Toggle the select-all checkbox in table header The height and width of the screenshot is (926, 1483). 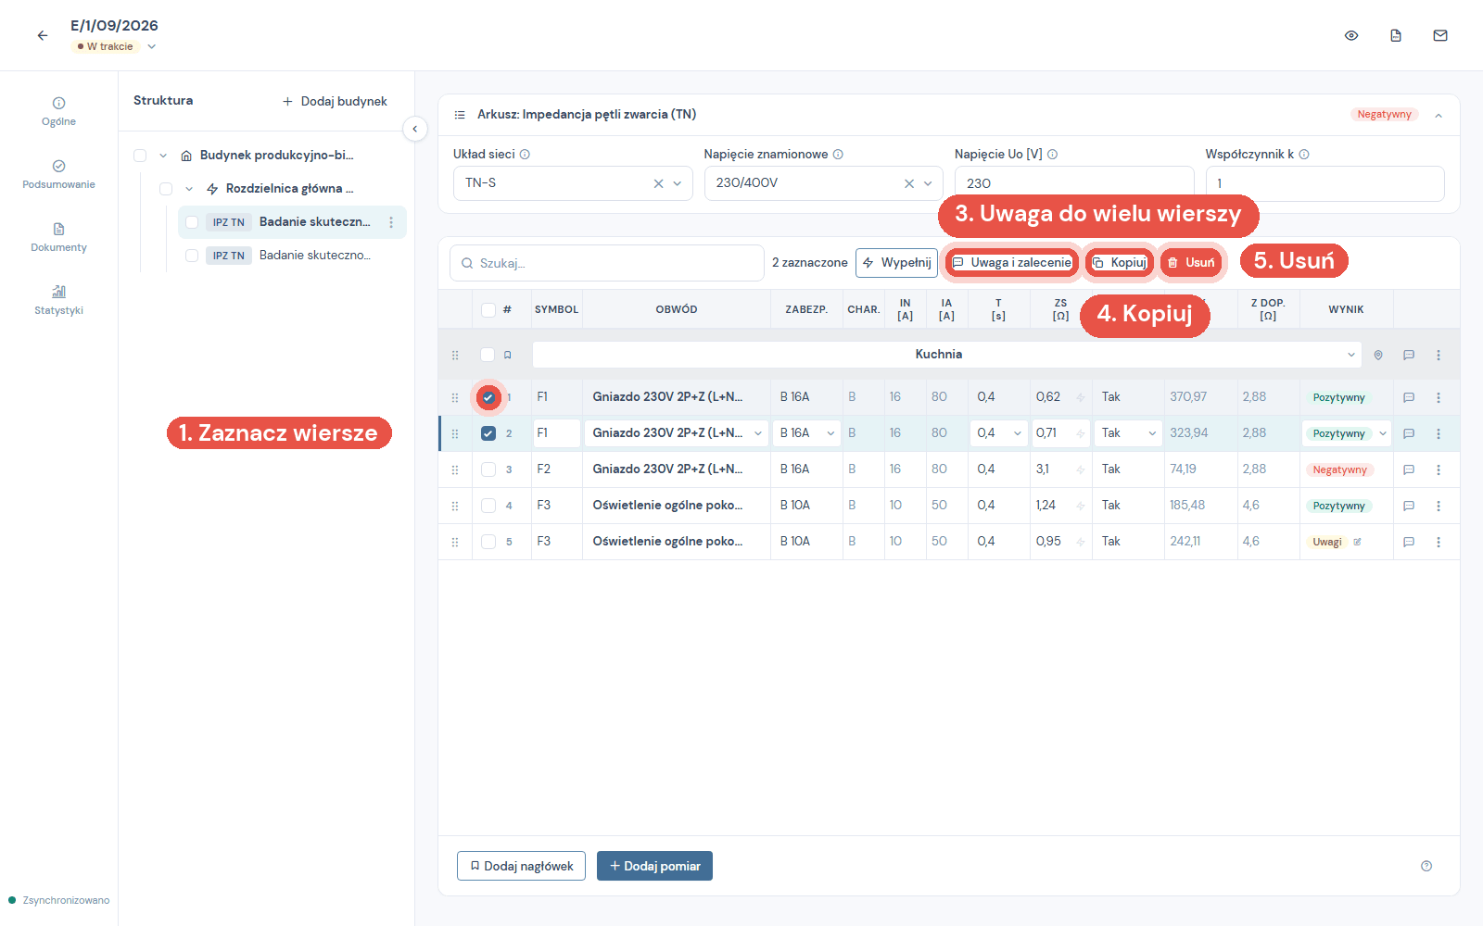pos(488,310)
